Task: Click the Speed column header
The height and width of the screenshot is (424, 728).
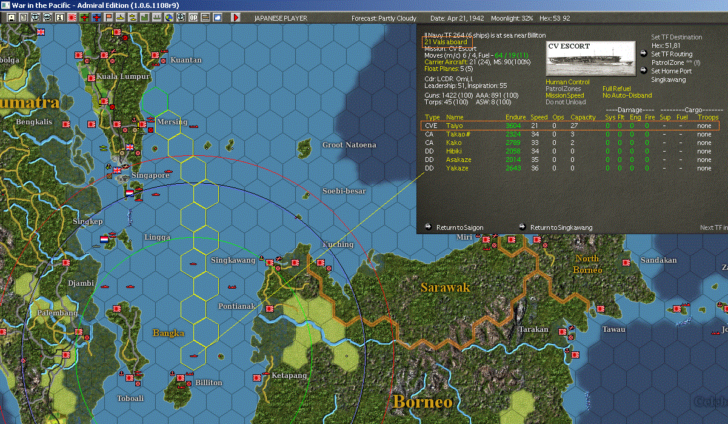Action: pos(539,117)
